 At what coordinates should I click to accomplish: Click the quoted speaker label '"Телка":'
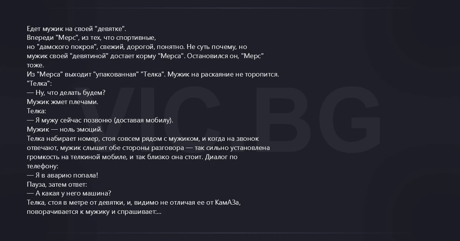coord(39,84)
